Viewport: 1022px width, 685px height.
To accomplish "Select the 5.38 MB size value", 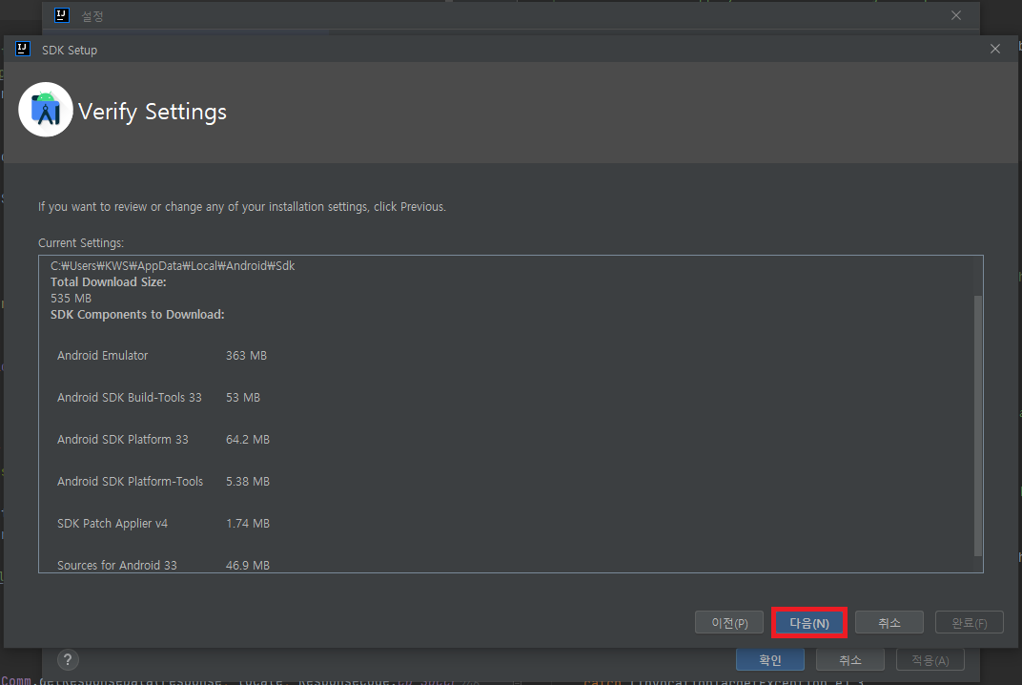I will point(248,482).
